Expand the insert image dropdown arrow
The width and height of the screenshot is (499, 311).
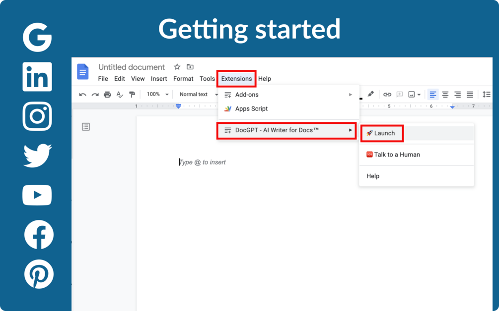(419, 95)
